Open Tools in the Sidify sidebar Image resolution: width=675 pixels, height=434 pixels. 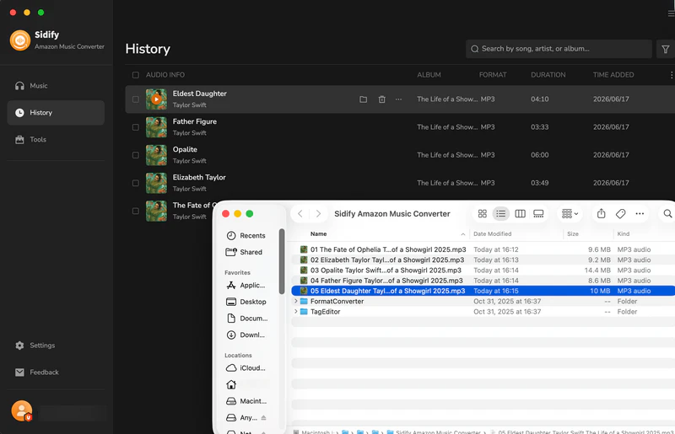click(x=56, y=139)
